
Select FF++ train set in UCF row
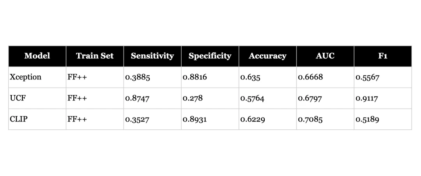[77, 98]
